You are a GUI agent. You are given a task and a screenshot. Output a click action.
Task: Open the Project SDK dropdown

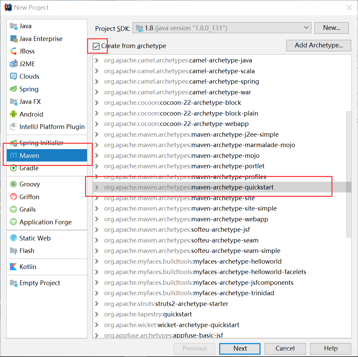tap(222, 28)
